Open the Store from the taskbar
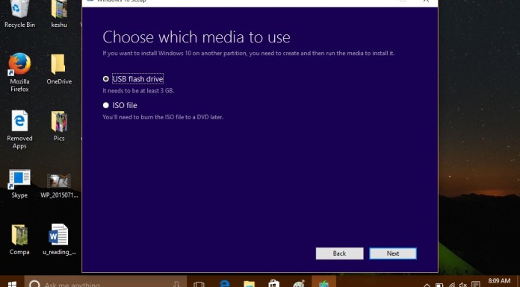 tap(274, 284)
